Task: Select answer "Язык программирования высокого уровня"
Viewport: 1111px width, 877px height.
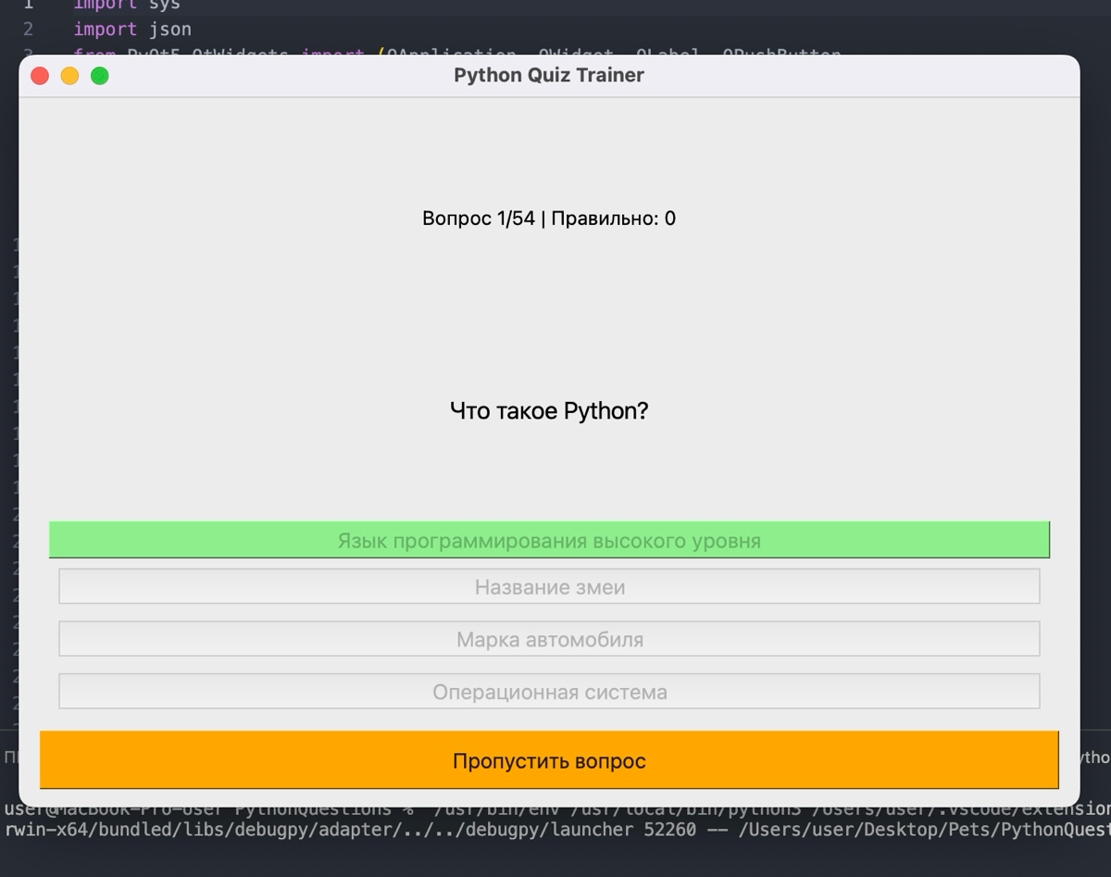Action: [x=549, y=539]
